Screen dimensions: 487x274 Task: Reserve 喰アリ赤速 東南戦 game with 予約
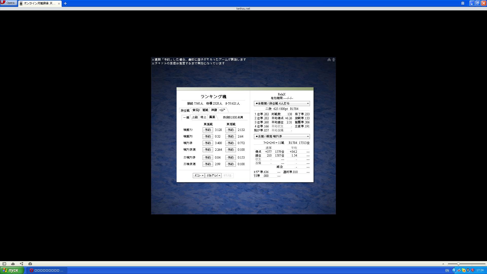[x=231, y=150]
